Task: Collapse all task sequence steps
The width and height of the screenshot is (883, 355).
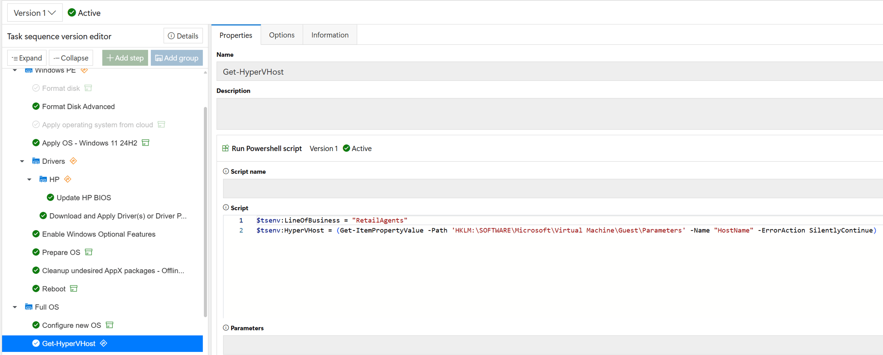Action: click(x=71, y=58)
